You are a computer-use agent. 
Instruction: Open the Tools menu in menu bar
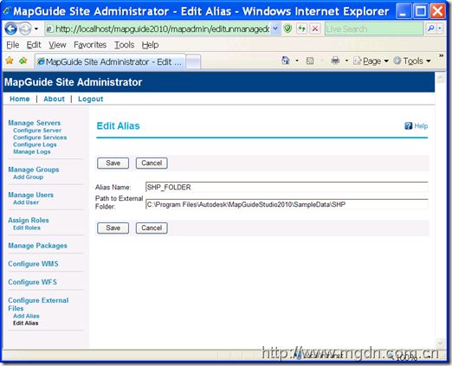(124, 45)
